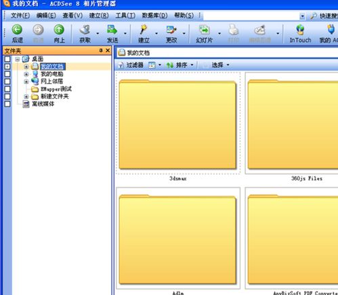Click the greyed Forward arrow button

tap(38, 30)
